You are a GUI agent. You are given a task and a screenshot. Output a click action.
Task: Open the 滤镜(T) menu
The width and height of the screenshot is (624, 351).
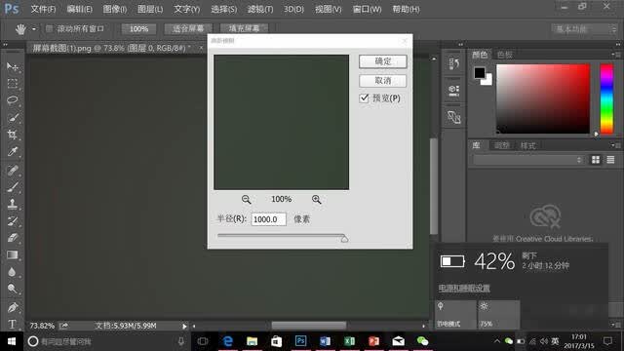tap(260, 9)
